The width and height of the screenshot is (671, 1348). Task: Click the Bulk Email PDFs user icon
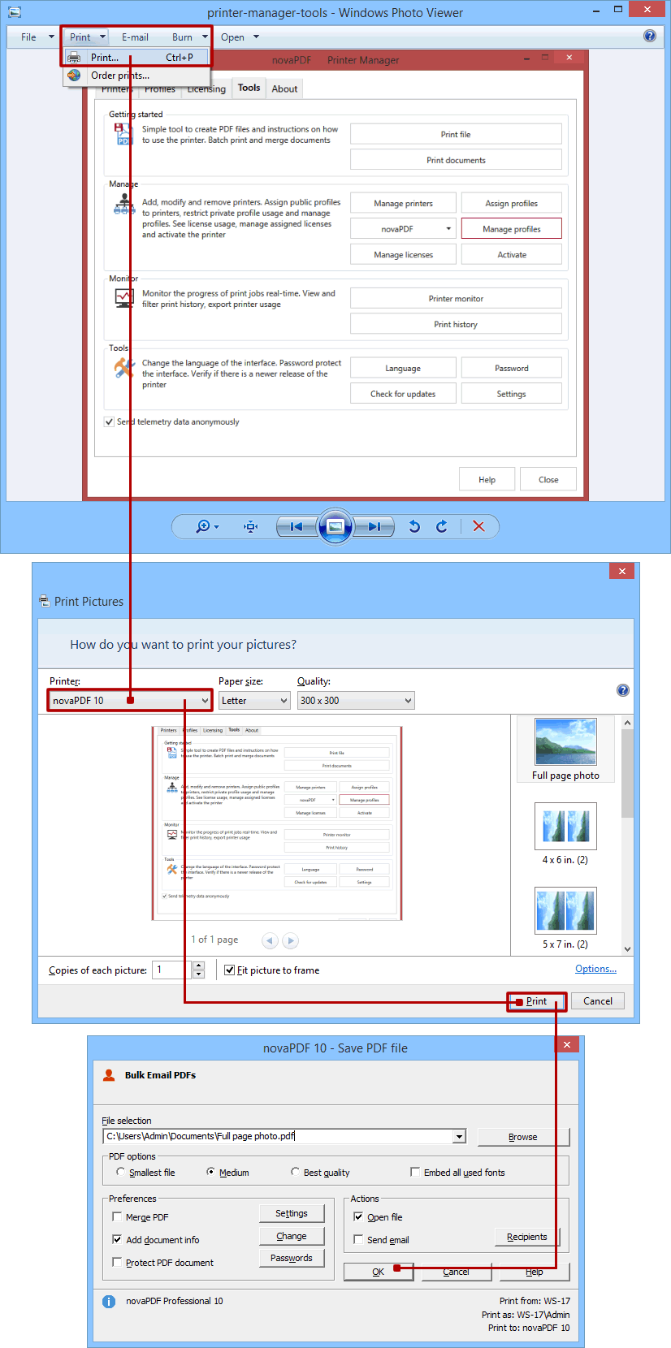coord(109,1075)
